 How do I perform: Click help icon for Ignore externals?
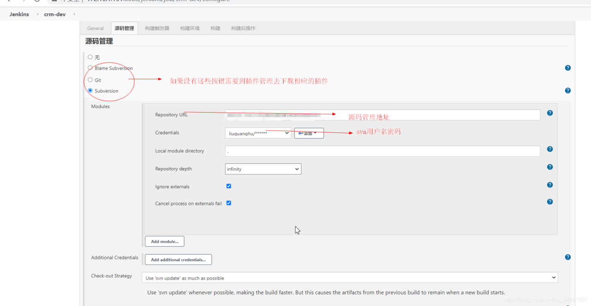[549, 185]
